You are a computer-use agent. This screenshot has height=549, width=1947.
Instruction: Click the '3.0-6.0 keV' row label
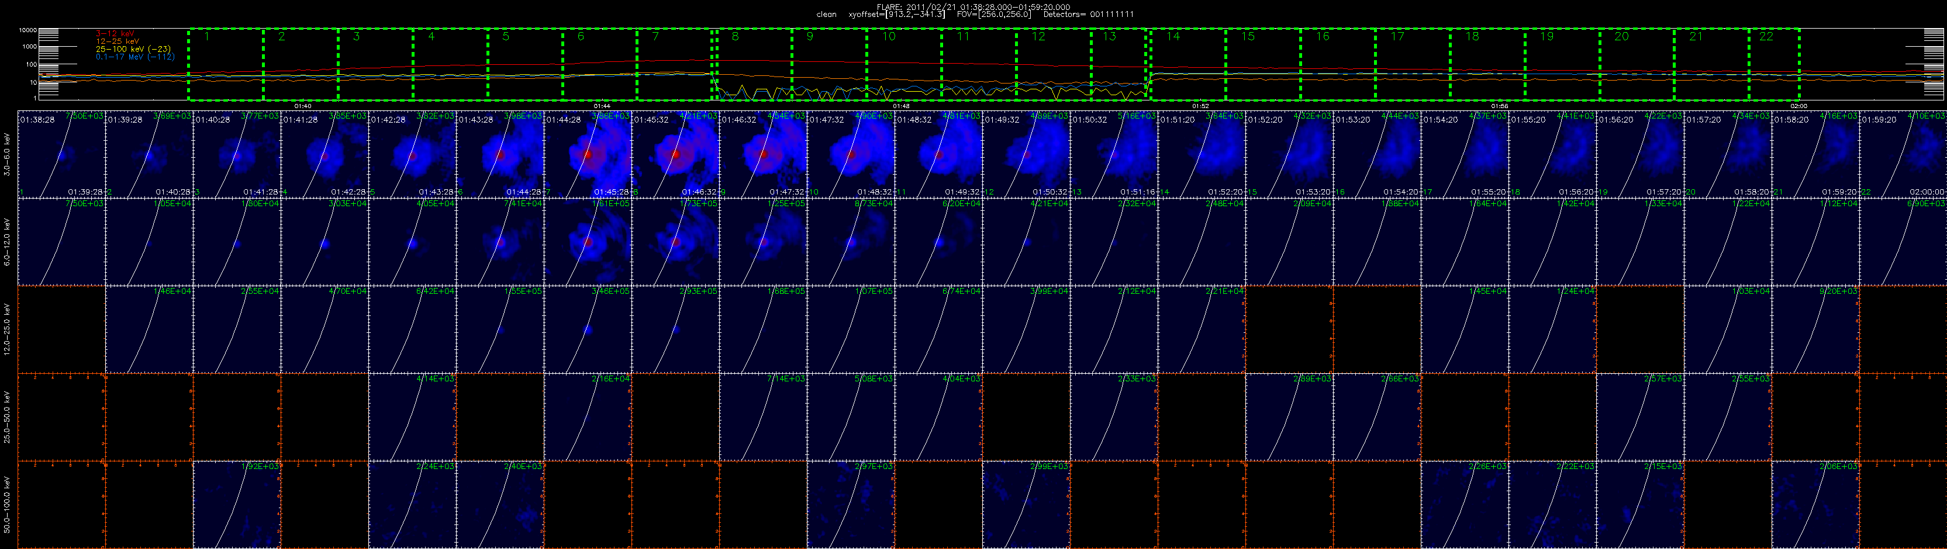8,155
